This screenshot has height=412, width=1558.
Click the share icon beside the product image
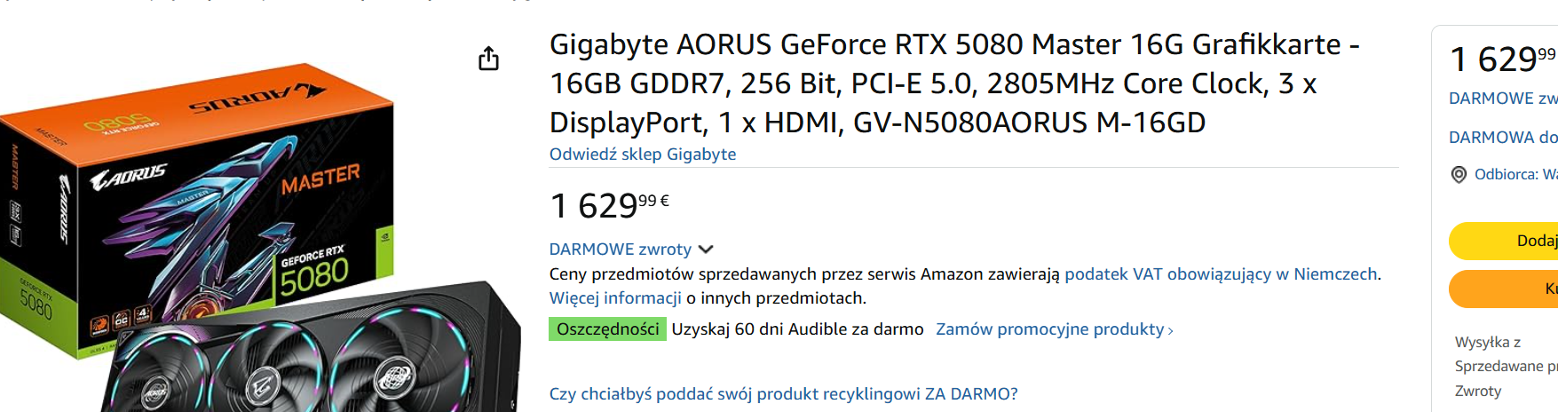click(488, 59)
